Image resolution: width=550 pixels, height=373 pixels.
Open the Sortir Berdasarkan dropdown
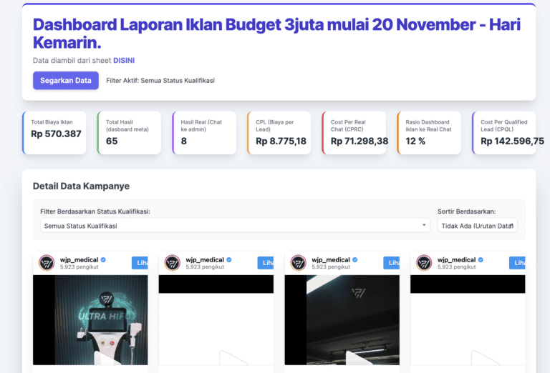pyautogui.click(x=477, y=225)
